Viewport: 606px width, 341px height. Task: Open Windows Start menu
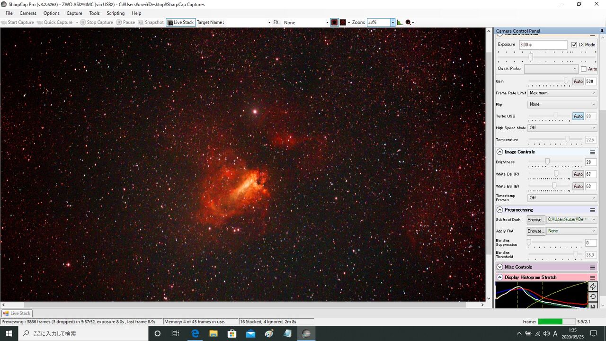click(x=9, y=333)
